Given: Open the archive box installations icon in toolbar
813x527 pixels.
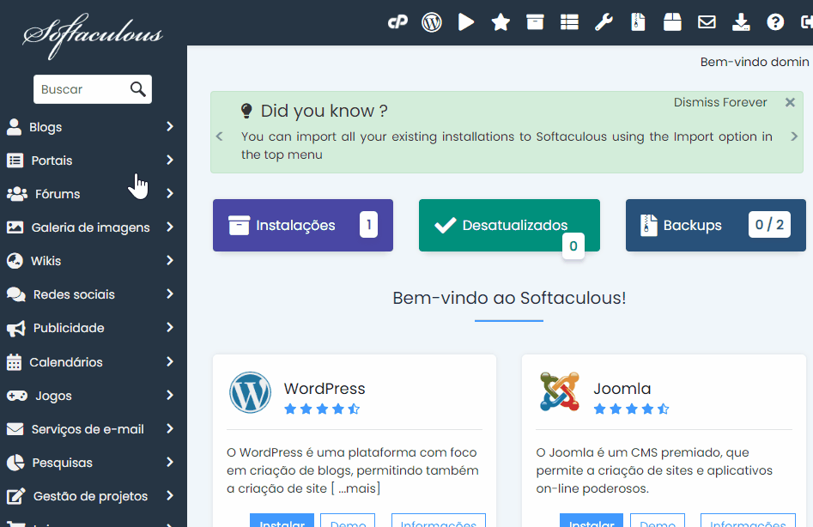Looking at the screenshot, I should (535, 22).
